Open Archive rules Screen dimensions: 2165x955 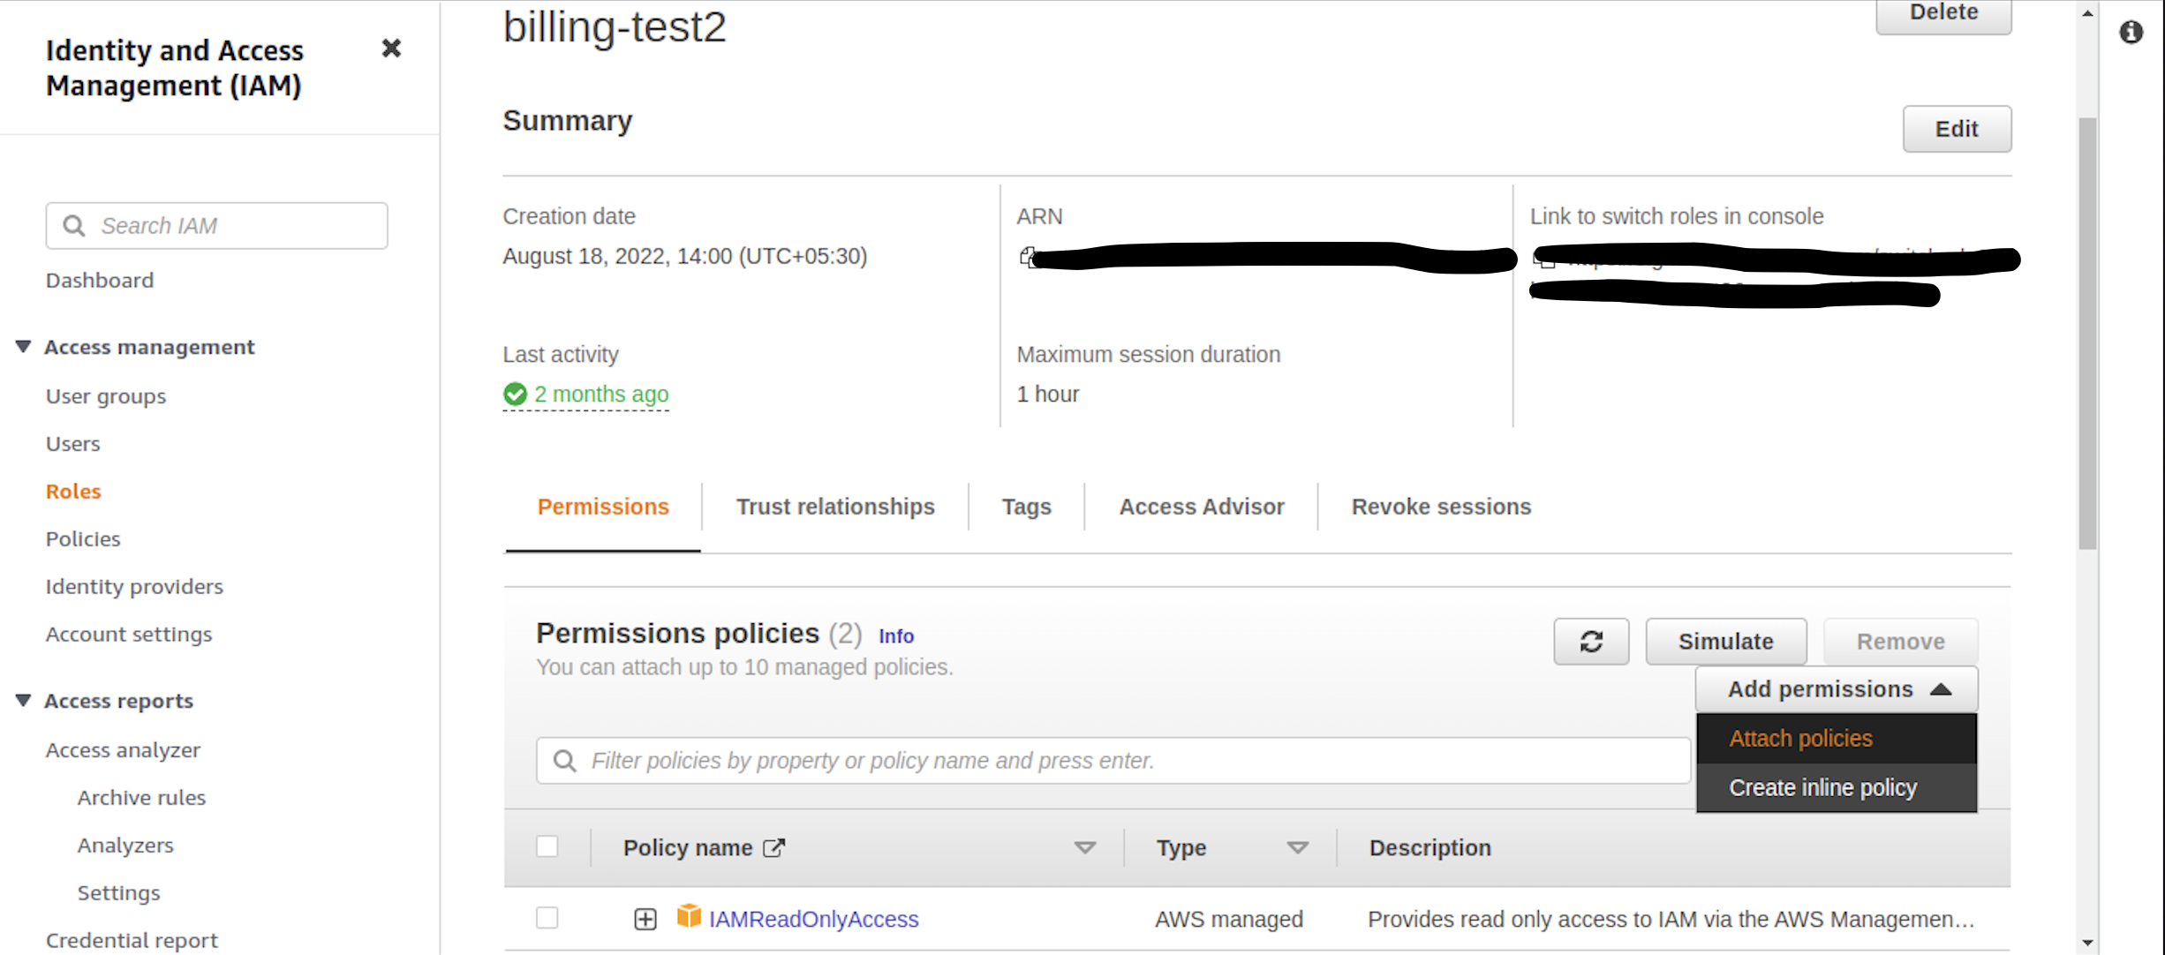[x=141, y=798]
